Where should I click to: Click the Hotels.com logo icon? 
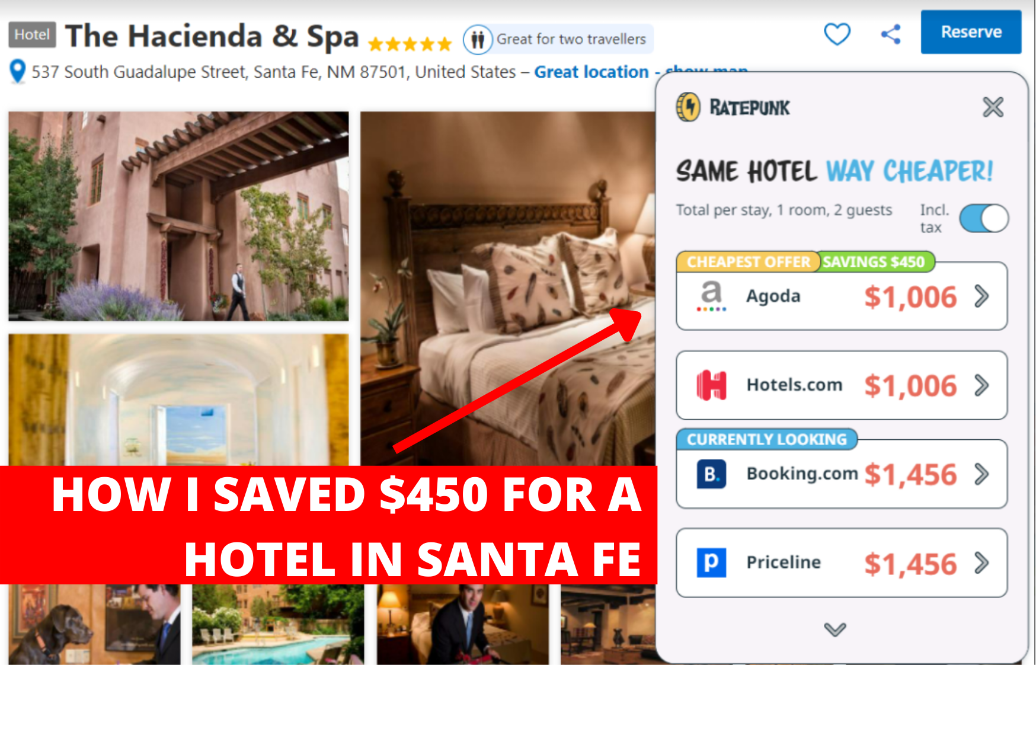[711, 385]
